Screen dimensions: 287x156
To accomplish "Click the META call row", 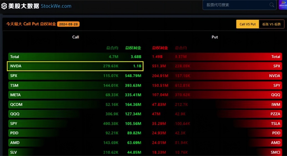I will 75,95.
